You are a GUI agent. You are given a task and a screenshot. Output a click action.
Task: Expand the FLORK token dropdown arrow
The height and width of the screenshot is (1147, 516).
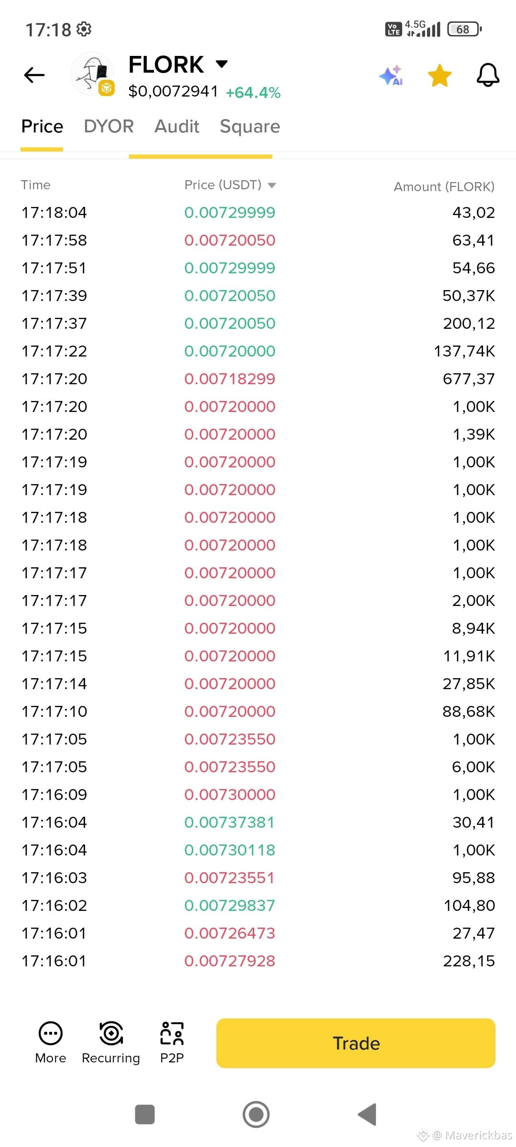222,64
